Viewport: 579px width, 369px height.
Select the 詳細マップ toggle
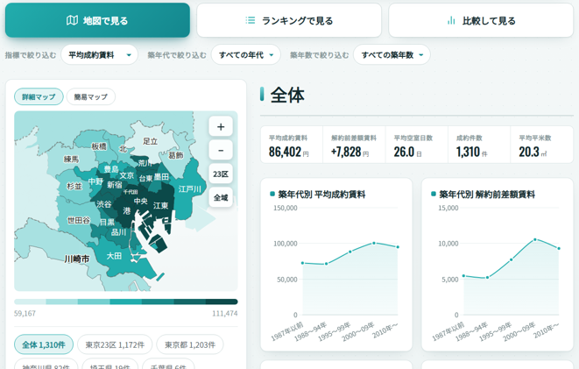coord(39,96)
